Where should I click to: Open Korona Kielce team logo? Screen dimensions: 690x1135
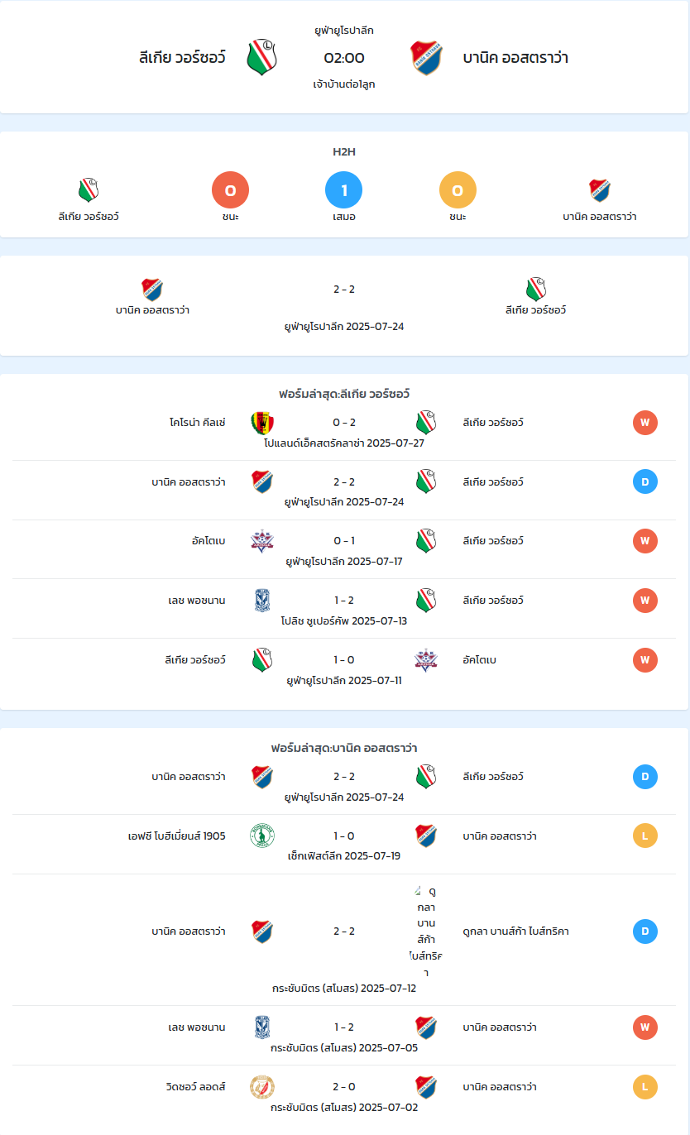click(x=262, y=423)
